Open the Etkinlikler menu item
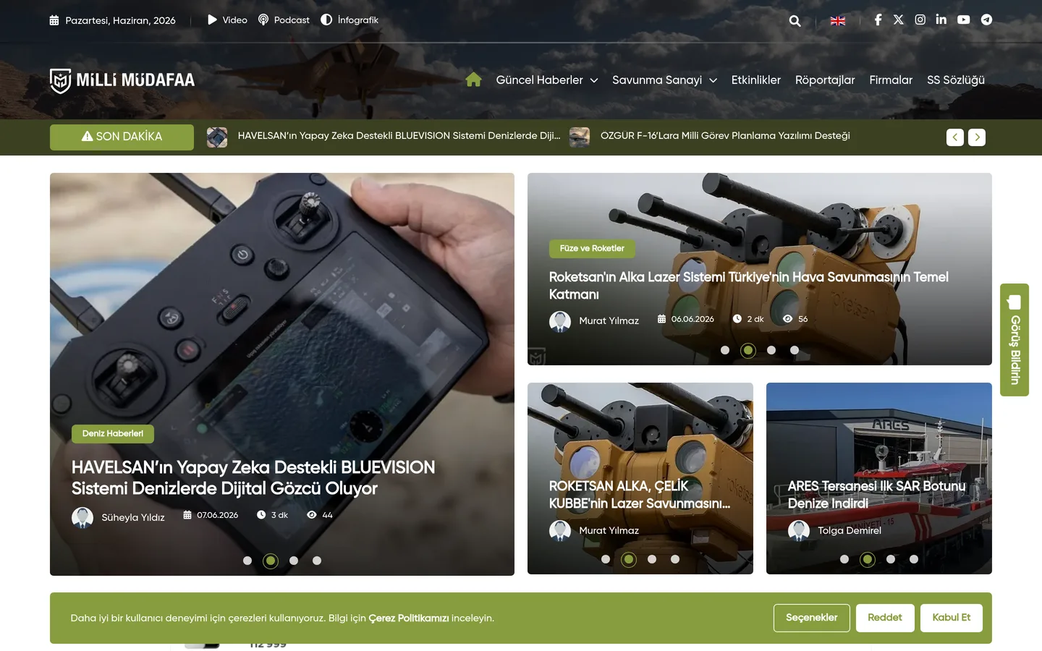The height and width of the screenshot is (651, 1042). 756,80
